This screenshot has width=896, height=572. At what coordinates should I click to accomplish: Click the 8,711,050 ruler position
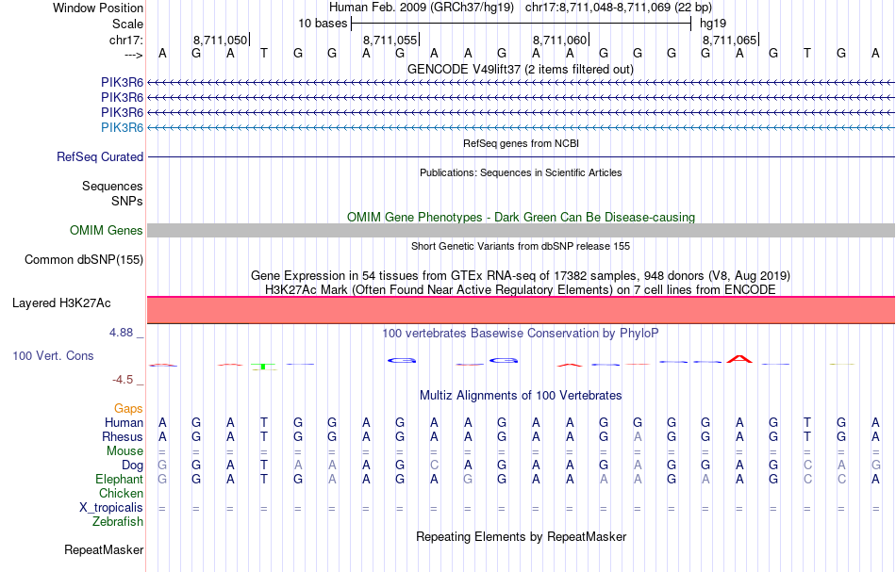(221, 40)
